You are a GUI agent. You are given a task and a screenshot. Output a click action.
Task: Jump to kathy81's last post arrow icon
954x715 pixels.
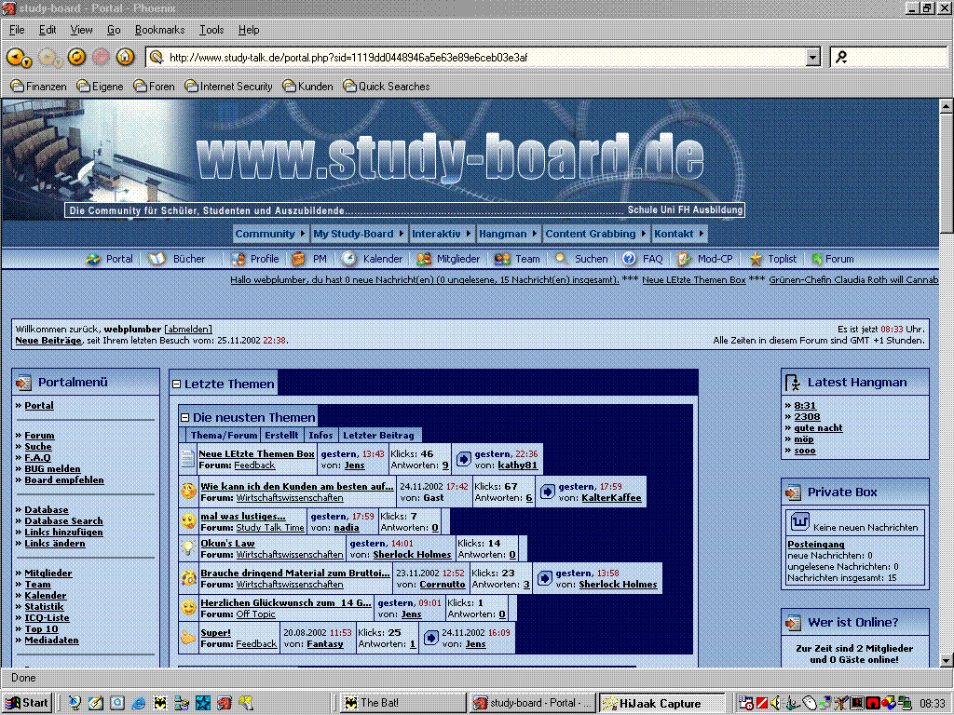463,459
